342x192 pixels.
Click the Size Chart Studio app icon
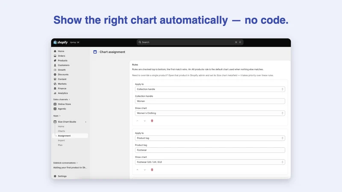click(55, 122)
